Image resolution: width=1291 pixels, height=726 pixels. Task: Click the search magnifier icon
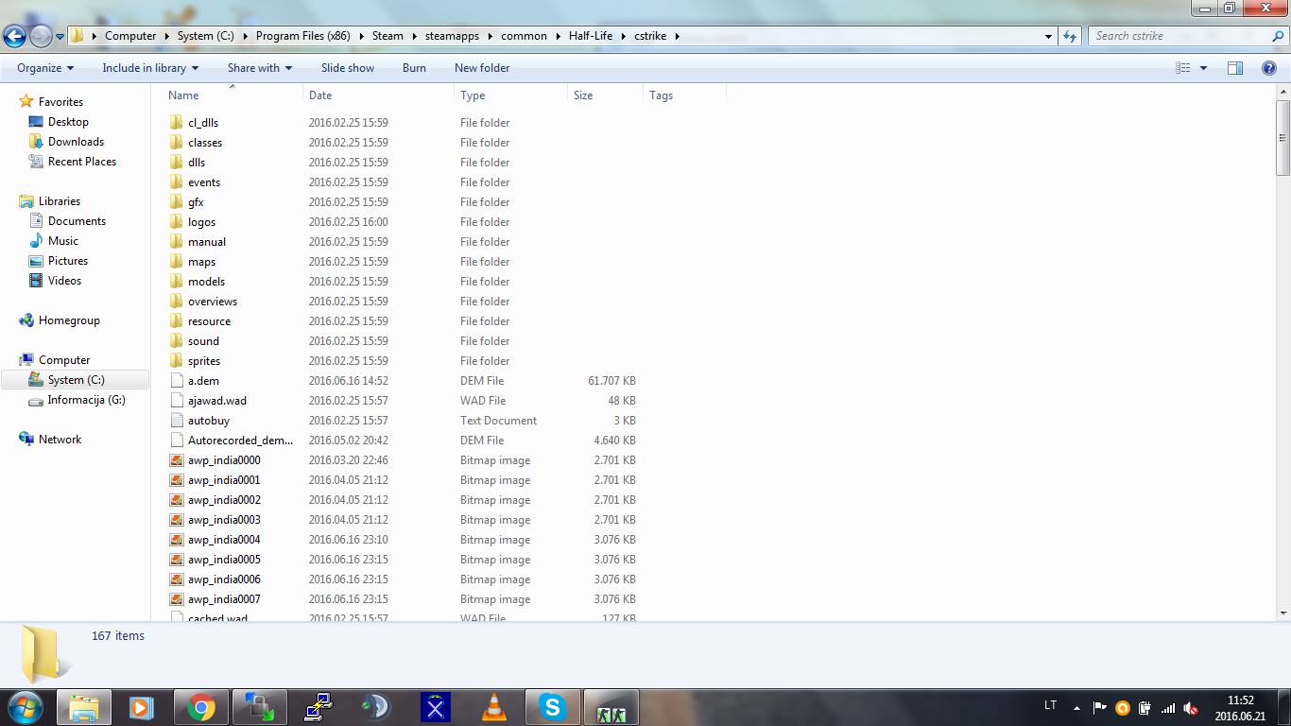pyautogui.click(x=1277, y=36)
